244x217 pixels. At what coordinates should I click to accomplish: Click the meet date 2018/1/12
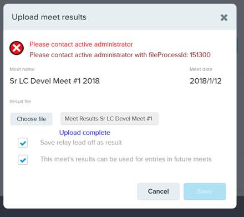coord(206,81)
